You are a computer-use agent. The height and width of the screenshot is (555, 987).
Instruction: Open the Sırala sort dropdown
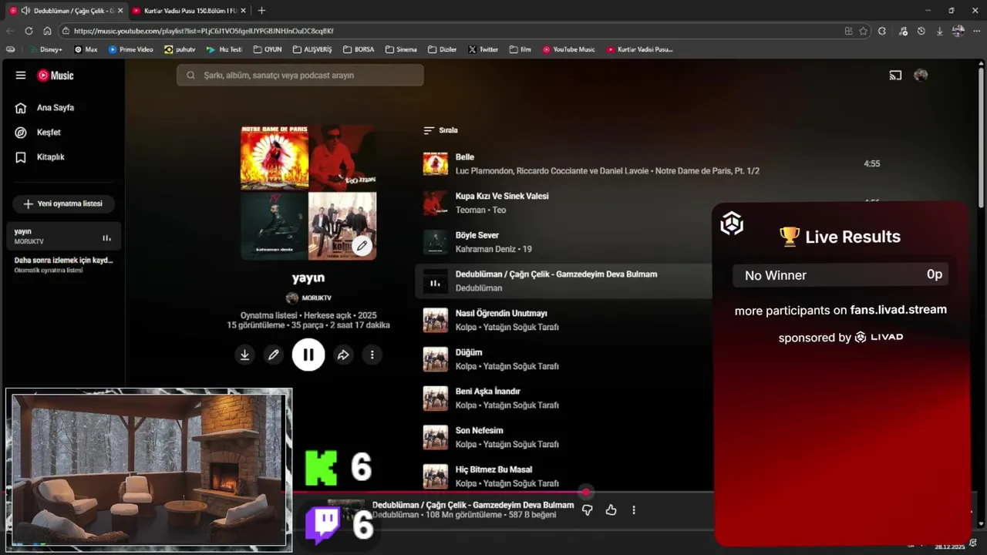[x=441, y=130]
